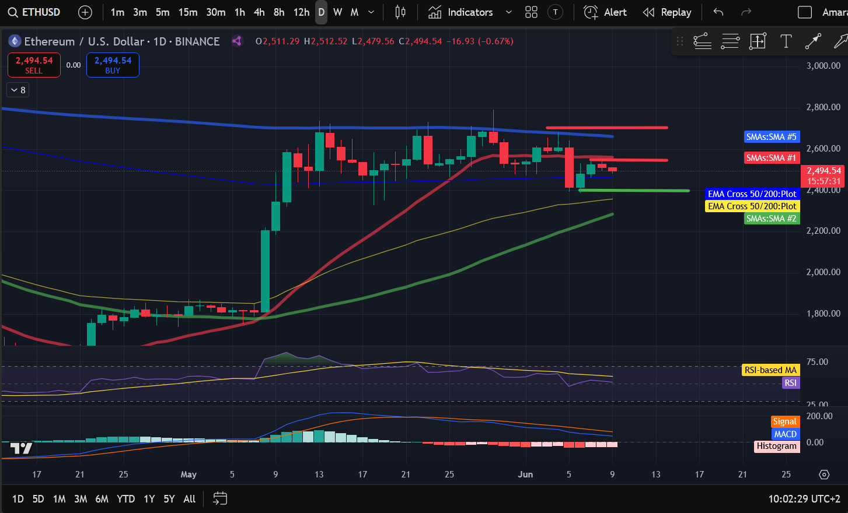Open indicator templates four-squares icon
Image resolution: width=848 pixels, height=513 pixels.
531,12
